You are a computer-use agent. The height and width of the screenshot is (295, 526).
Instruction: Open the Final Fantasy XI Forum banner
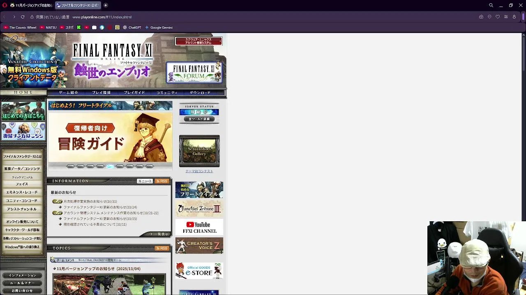tap(194, 73)
